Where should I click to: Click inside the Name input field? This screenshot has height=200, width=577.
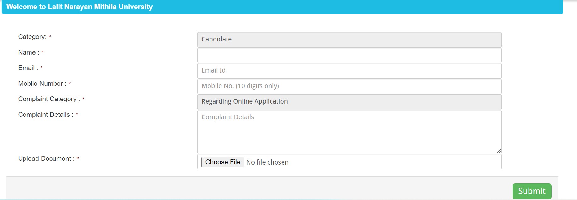[349, 55]
